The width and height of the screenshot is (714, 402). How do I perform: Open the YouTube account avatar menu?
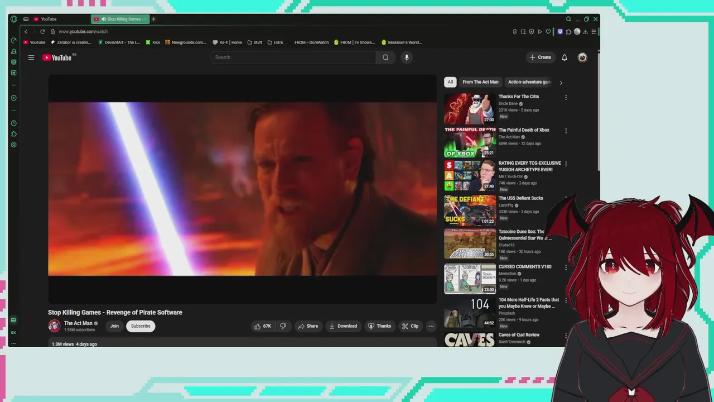[x=582, y=58]
